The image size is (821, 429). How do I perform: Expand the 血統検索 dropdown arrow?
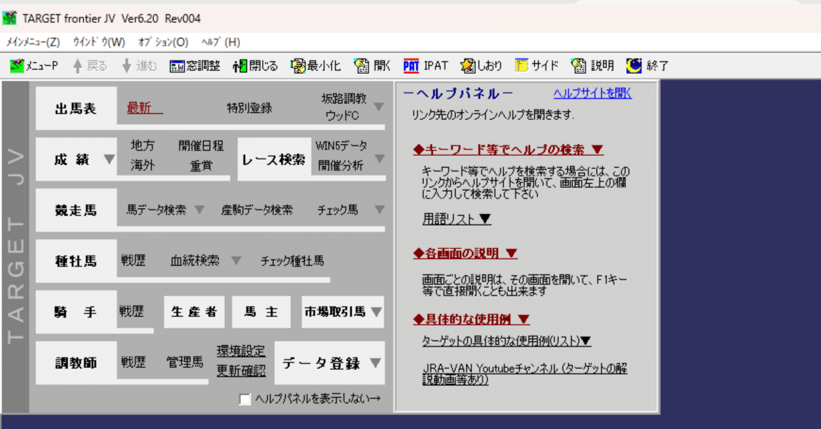[236, 261]
